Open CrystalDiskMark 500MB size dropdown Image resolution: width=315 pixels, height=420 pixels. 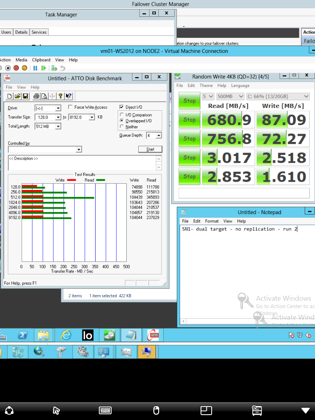click(x=231, y=96)
